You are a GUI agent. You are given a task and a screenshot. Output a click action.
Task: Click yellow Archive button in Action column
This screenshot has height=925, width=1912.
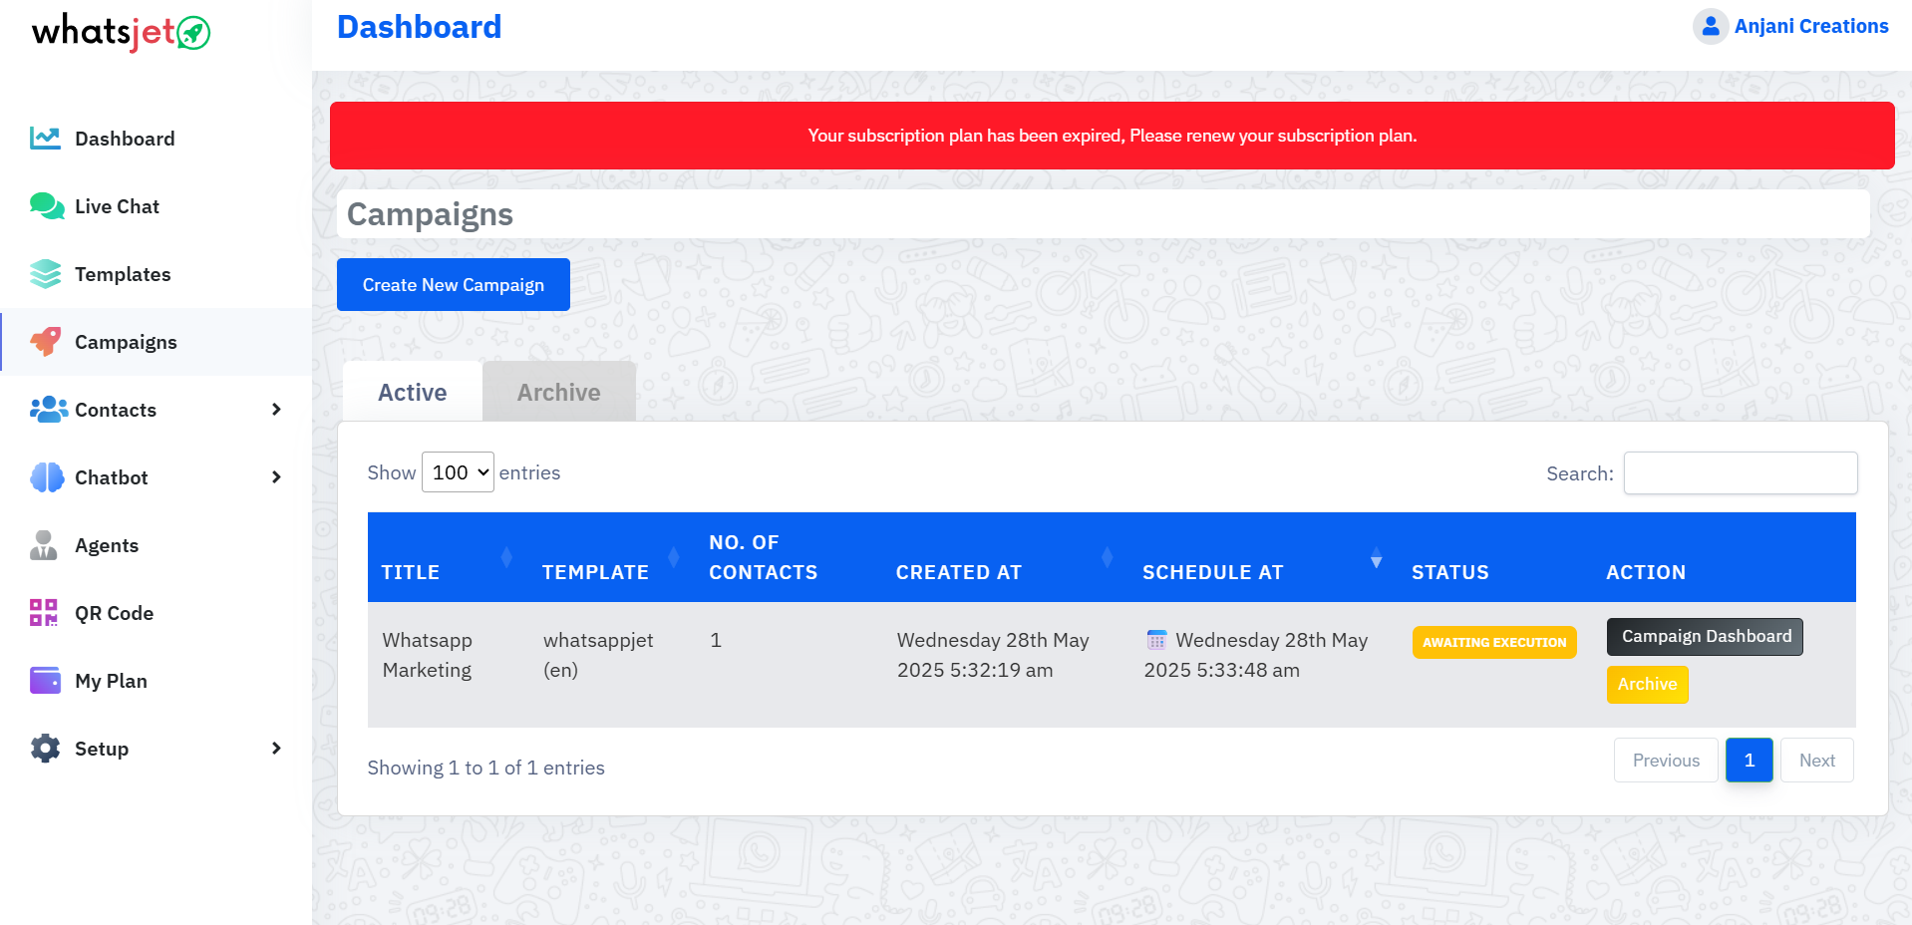[1647, 685]
